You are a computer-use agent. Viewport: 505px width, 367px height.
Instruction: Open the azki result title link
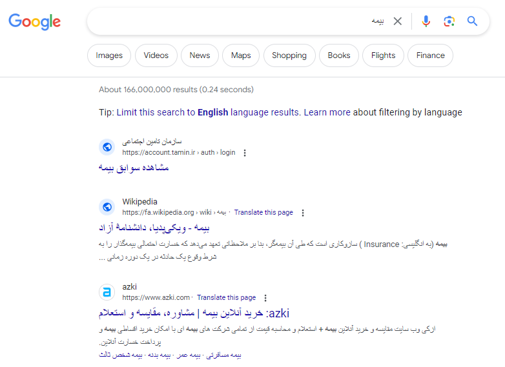[x=194, y=313]
